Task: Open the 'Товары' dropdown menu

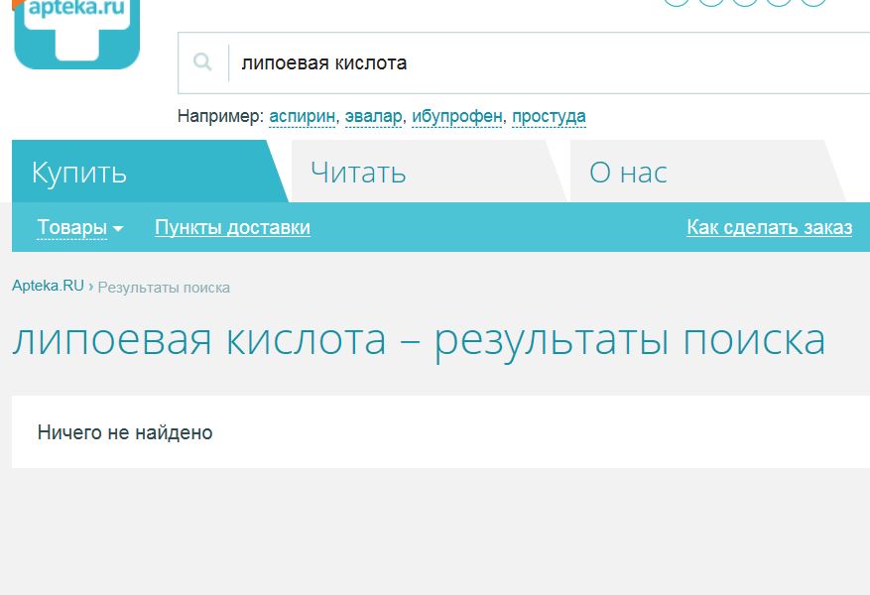Action: [x=79, y=228]
